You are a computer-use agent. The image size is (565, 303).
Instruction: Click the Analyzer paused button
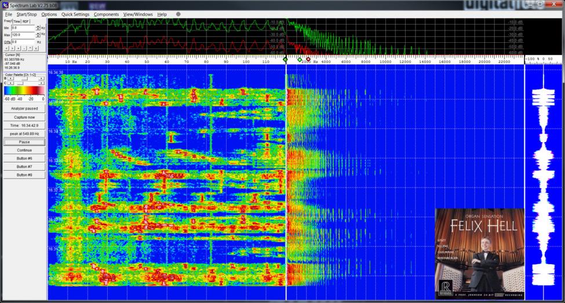24,108
